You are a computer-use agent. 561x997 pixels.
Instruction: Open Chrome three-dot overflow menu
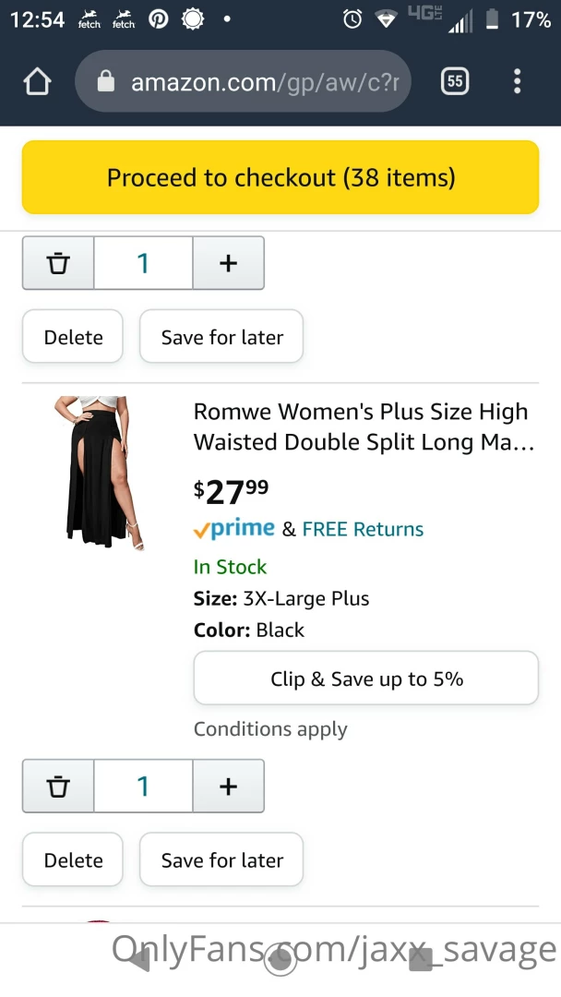pyautogui.click(x=517, y=82)
